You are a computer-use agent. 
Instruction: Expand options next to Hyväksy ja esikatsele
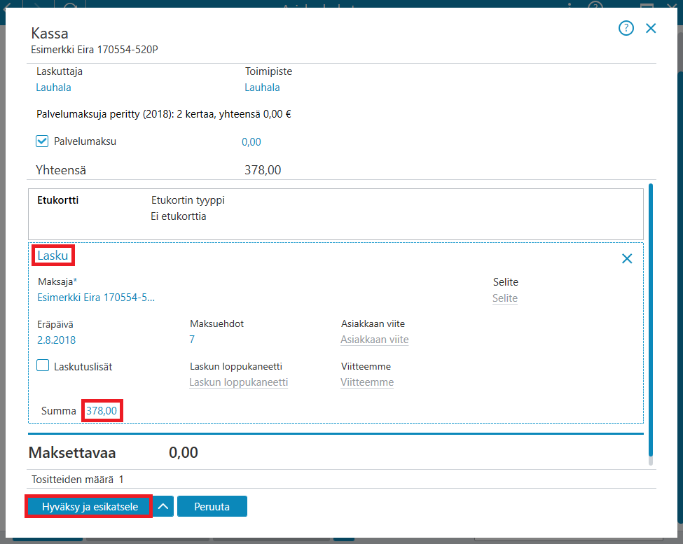click(163, 506)
